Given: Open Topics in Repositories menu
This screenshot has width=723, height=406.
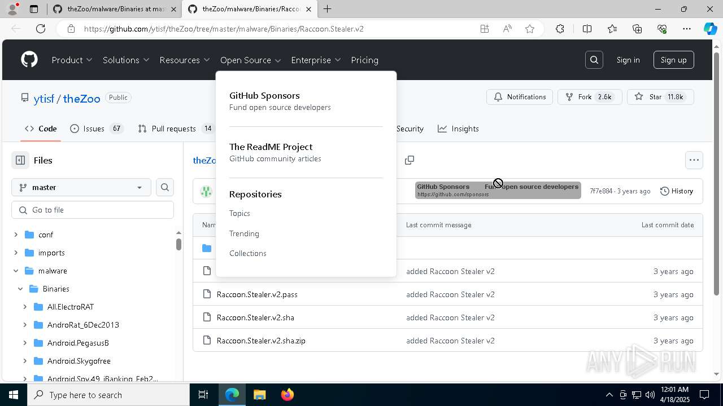Looking at the screenshot, I should click(239, 213).
